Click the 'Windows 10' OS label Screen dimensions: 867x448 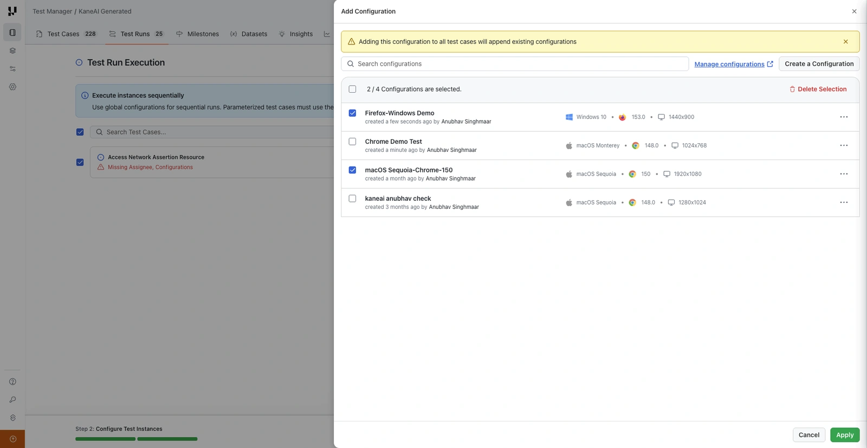591,117
